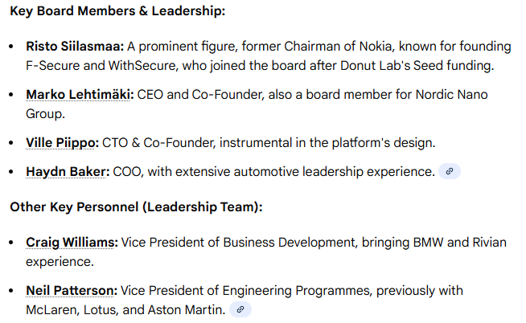Click the bullet point before Risto Siilasmaa

pos(10,47)
